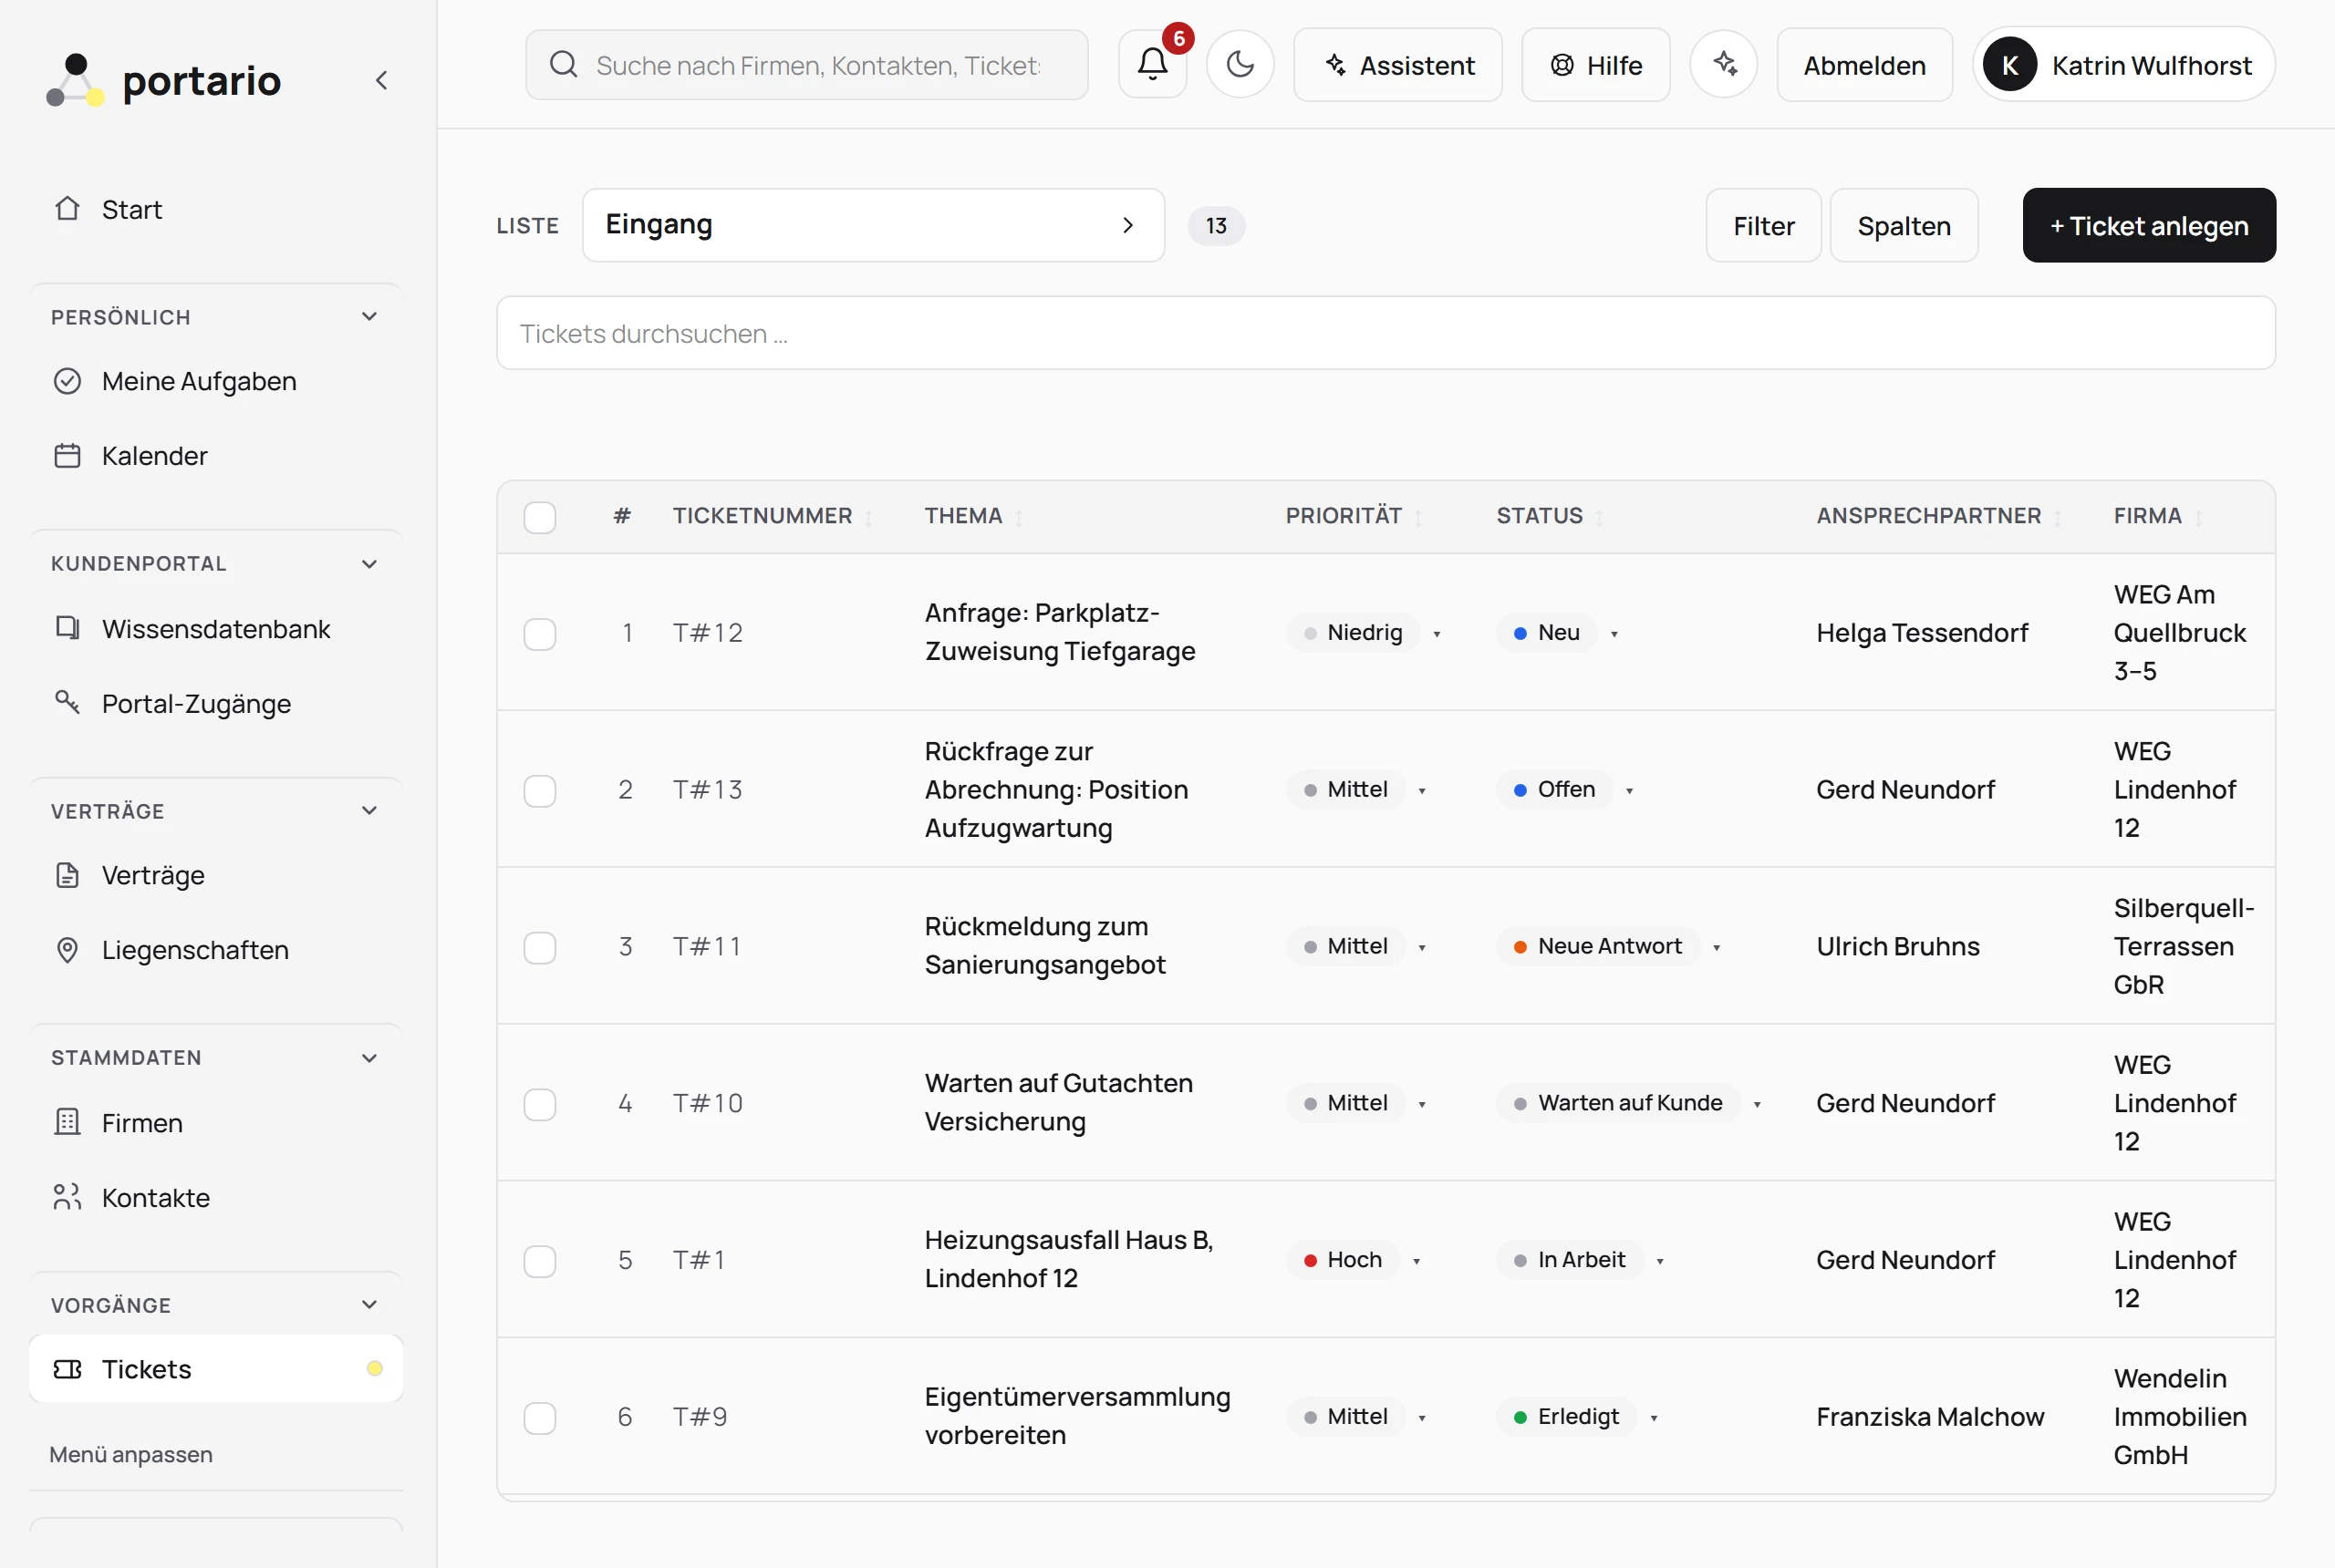The width and height of the screenshot is (2335, 1568).
Task: Collapse the Persönlich section
Action: [x=369, y=317]
